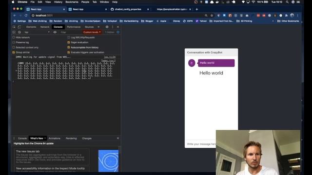Viewport: 312px width, 175px height.
Task: Switch to the Sources tab
Action: click(89, 27)
